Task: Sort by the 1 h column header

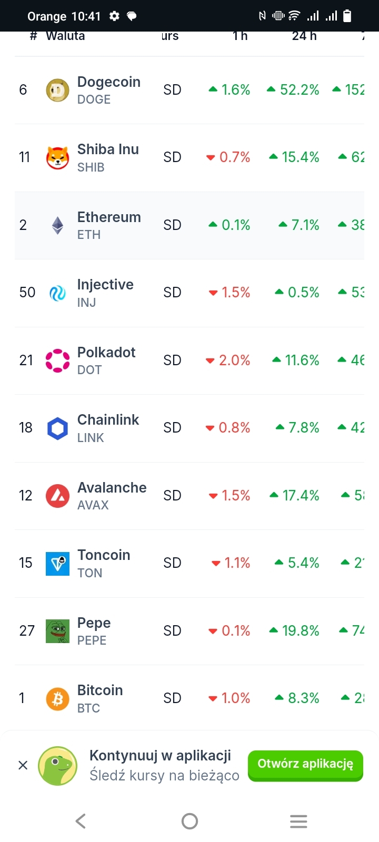Action: pos(240,36)
